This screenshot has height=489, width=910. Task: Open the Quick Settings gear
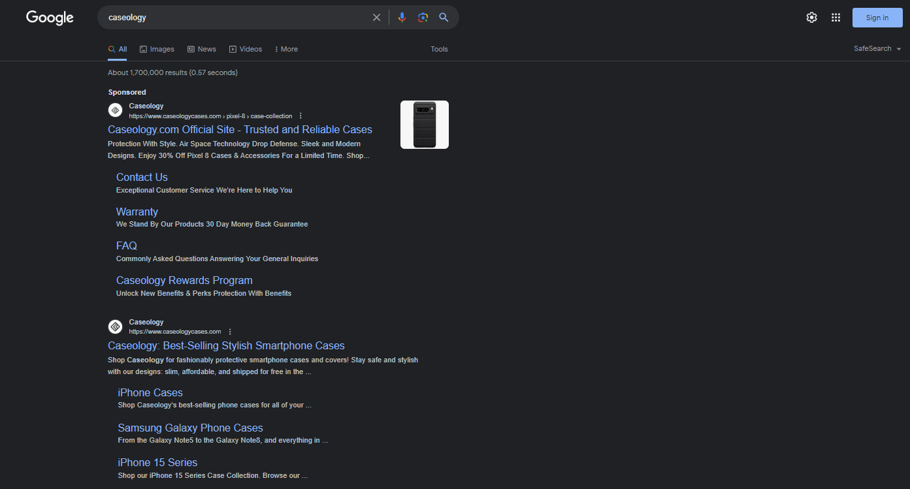coord(811,18)
